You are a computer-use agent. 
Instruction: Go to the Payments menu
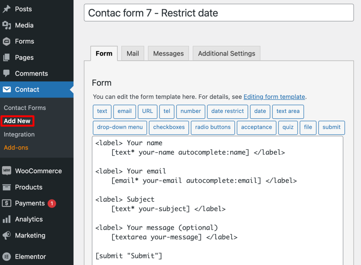coord(37,203)
